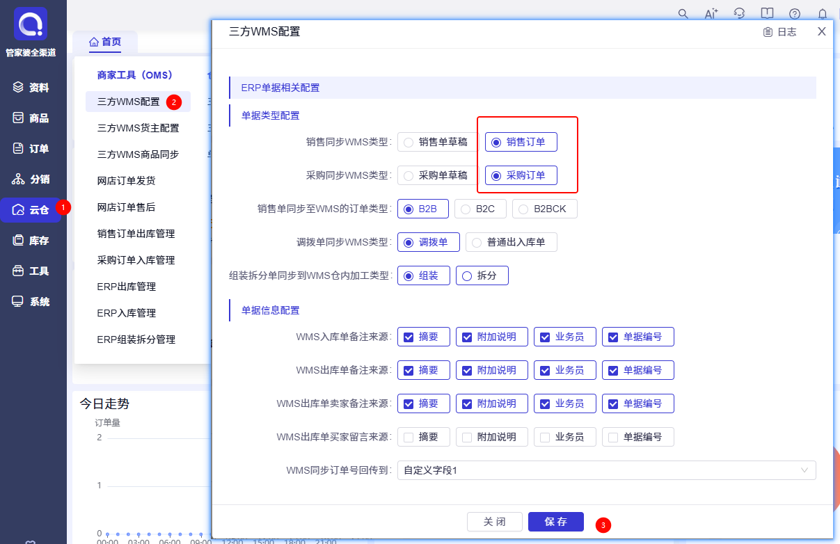Open 网店订单发货 menu item
The image size is (840, 544).
(x=126, y=181)
